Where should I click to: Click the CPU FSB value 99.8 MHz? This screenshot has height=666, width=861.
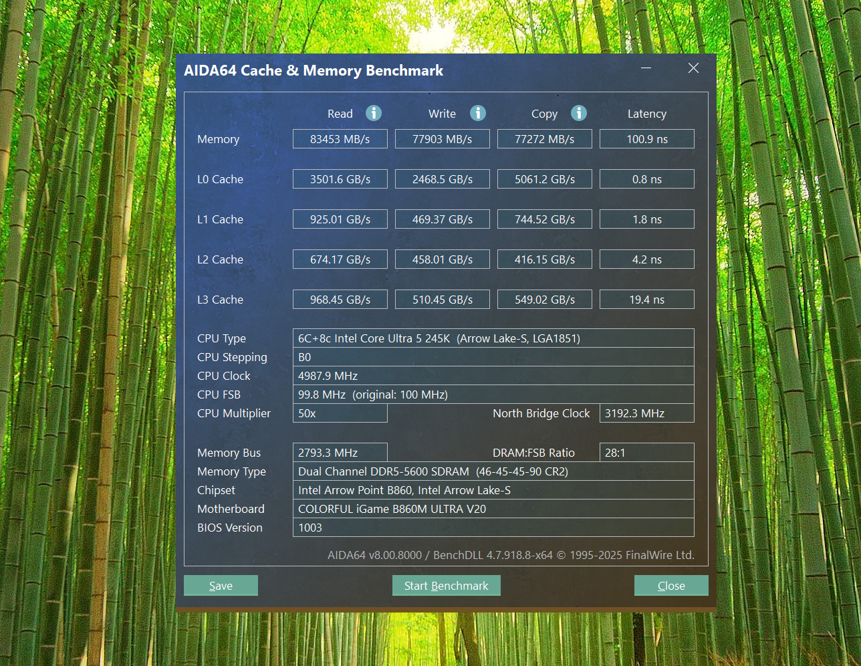pyautogui.click(x=493, y=395)
